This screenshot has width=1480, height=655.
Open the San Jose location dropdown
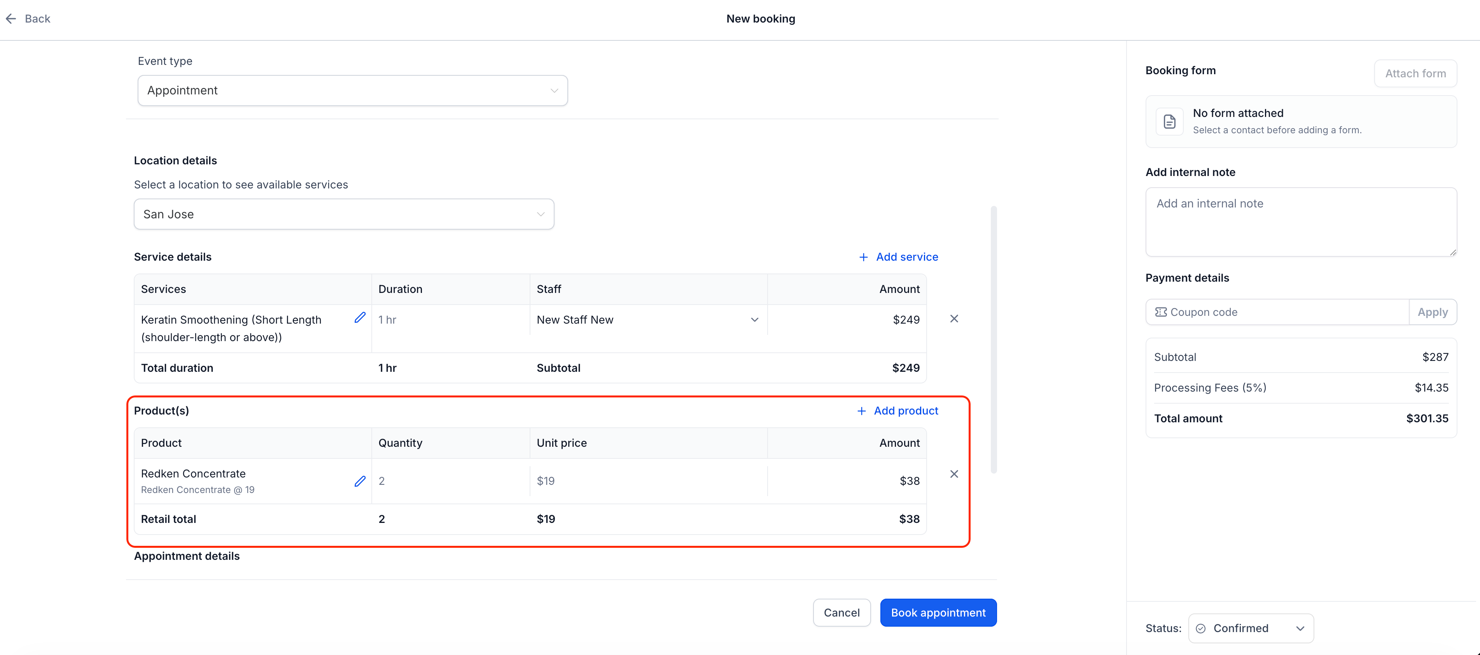344,214
